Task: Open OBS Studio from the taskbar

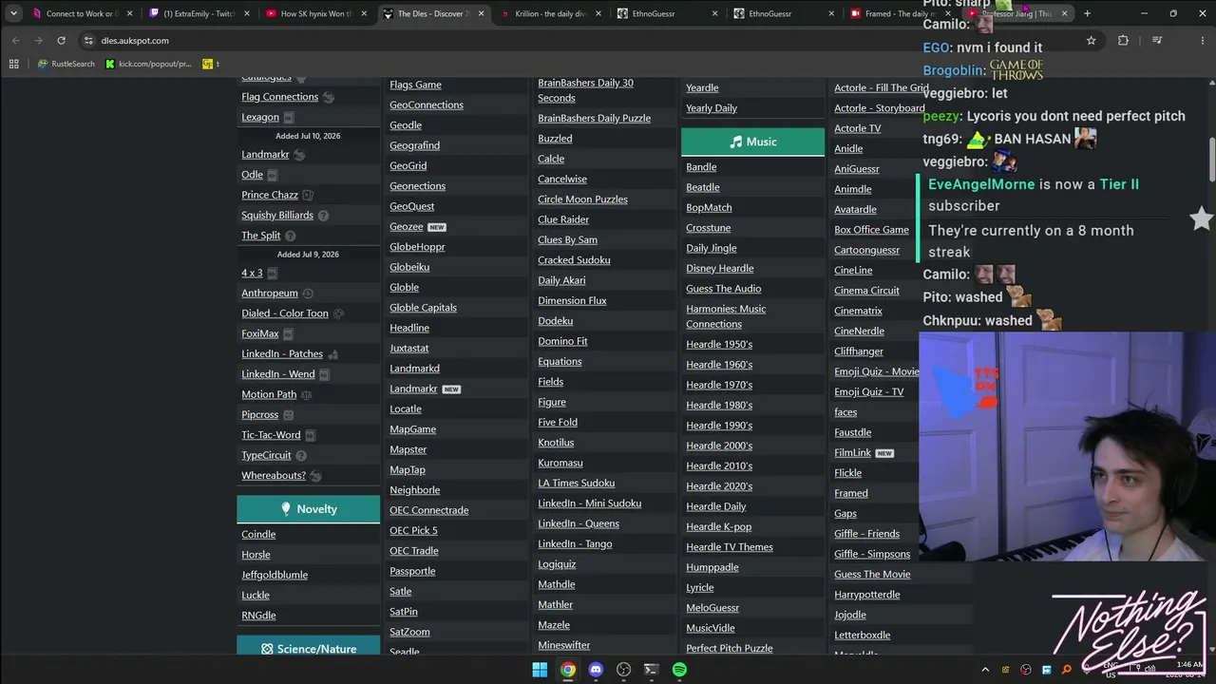Action: [x=623, y=670]
